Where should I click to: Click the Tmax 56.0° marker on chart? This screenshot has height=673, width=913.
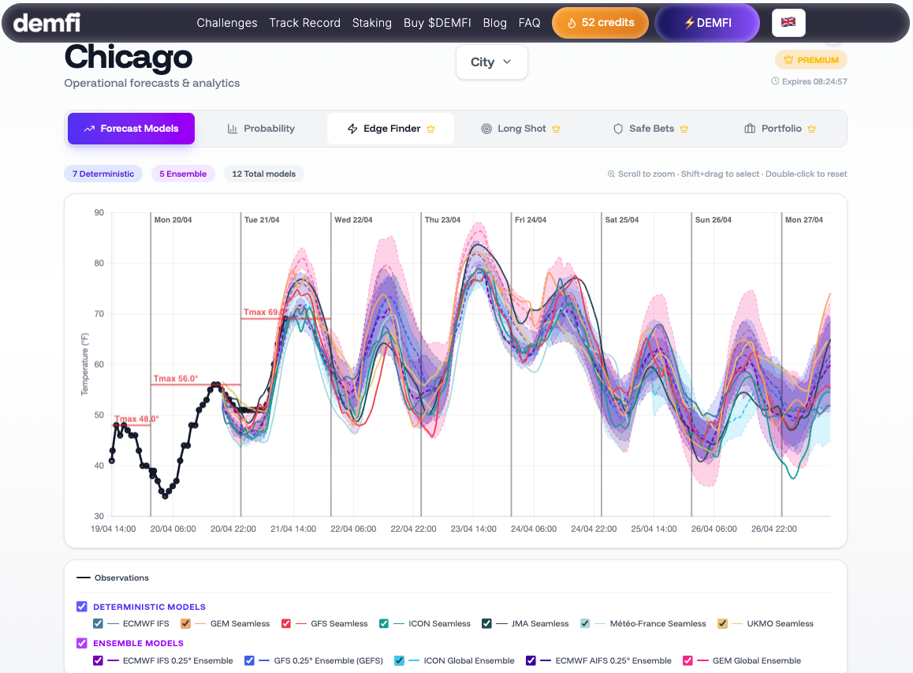(x=175, y=379)
